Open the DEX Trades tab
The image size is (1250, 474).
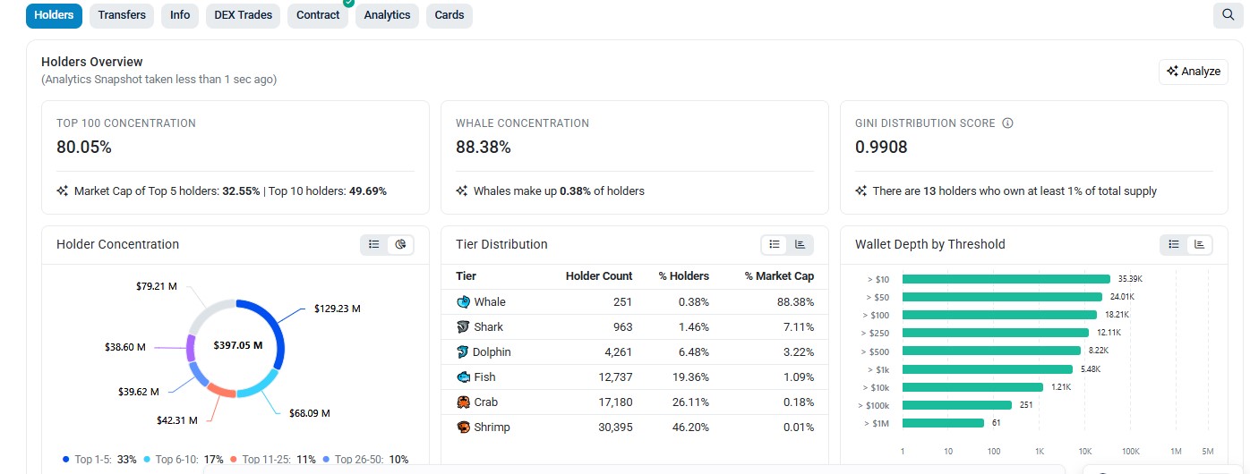(243, 15)
